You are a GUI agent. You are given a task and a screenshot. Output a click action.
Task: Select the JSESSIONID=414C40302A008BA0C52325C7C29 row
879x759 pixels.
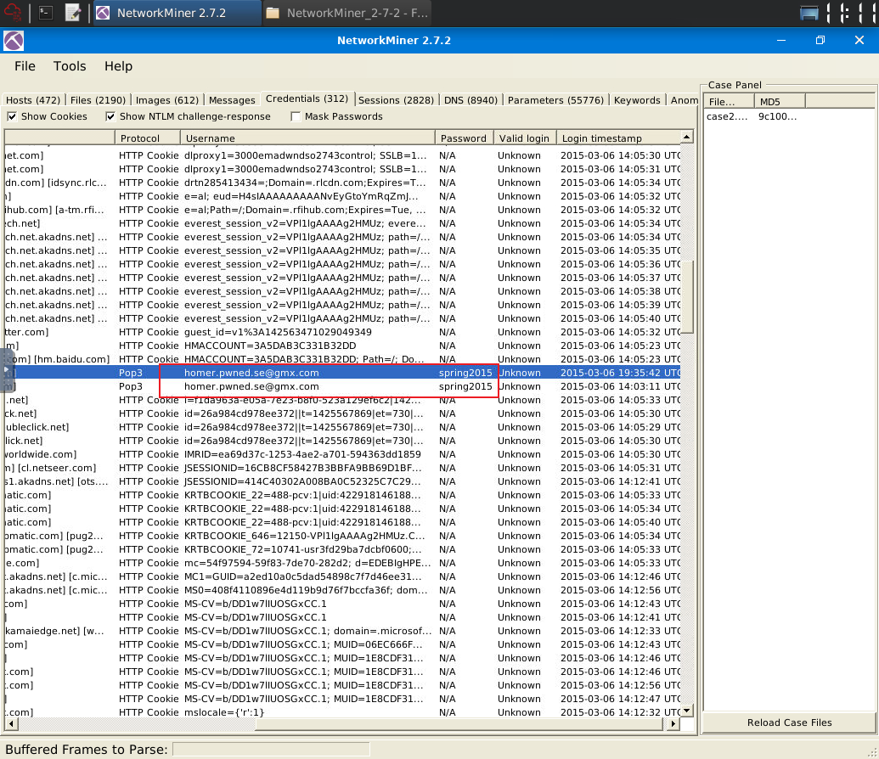(x=342, y=481)
